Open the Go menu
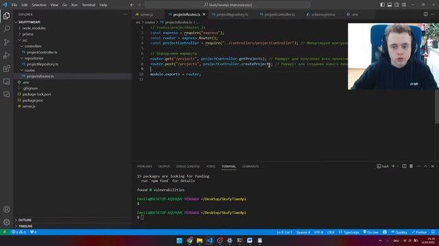 pyautogui.click(x=64, y=5)
